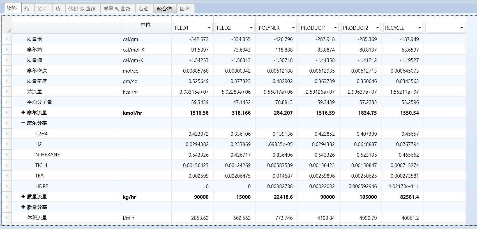477x229 pixels.
Task: Switch to the 聚合物 tab
Action: [x=165, y=9]
